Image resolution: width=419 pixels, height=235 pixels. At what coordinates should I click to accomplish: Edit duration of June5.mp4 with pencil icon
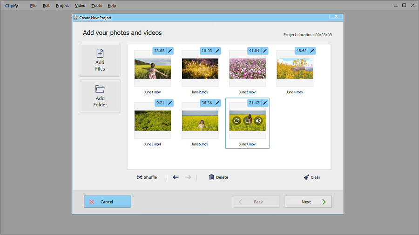click(x=170, y=103)
